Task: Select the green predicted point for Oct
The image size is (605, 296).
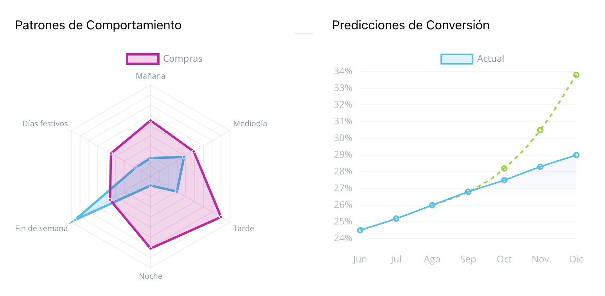Action: (504, 169)
